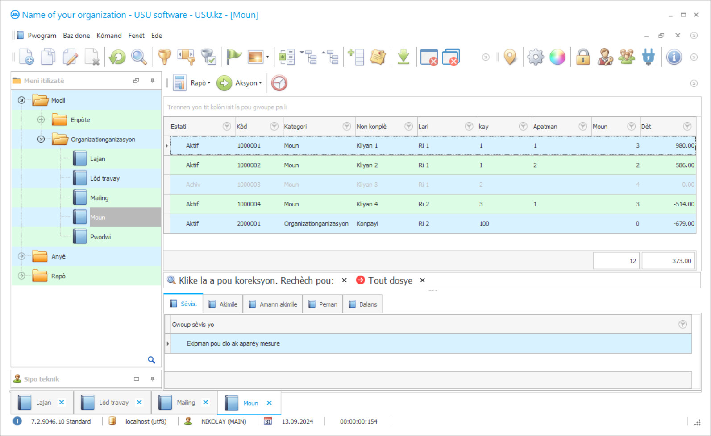The width and height of the screenshot is (711, 436).
Task: Open the image icon dropdown arrow
Action: pyautogui.click(x=267, y=57)
